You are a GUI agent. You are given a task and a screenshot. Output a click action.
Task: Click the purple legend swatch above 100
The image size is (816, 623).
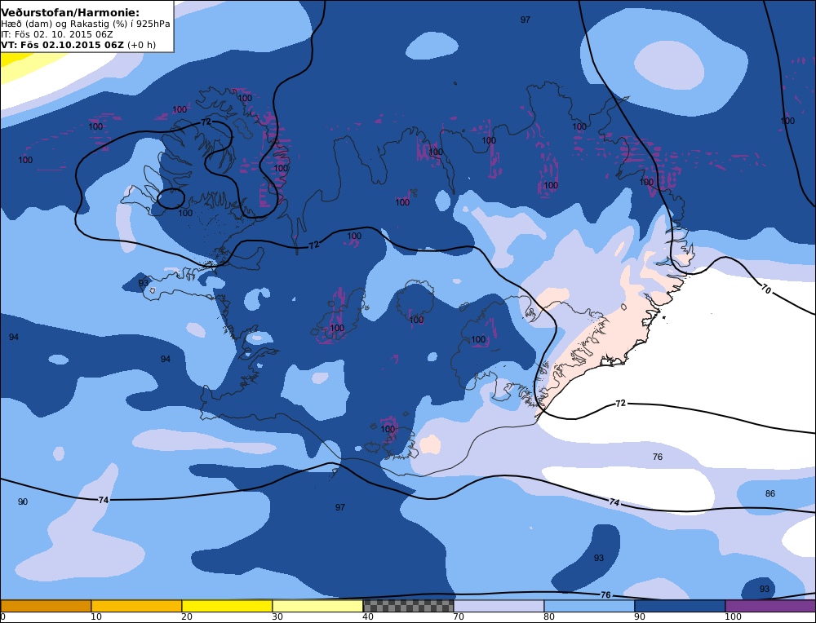770,605
